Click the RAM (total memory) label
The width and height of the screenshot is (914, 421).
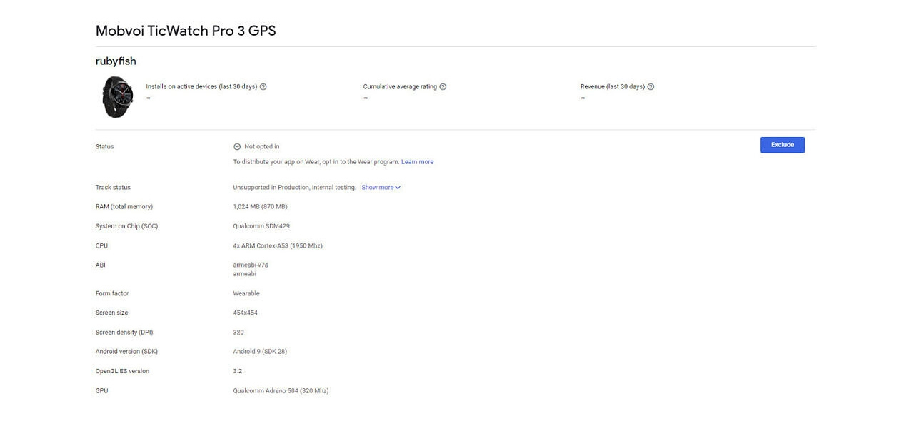tap(124, 207)
